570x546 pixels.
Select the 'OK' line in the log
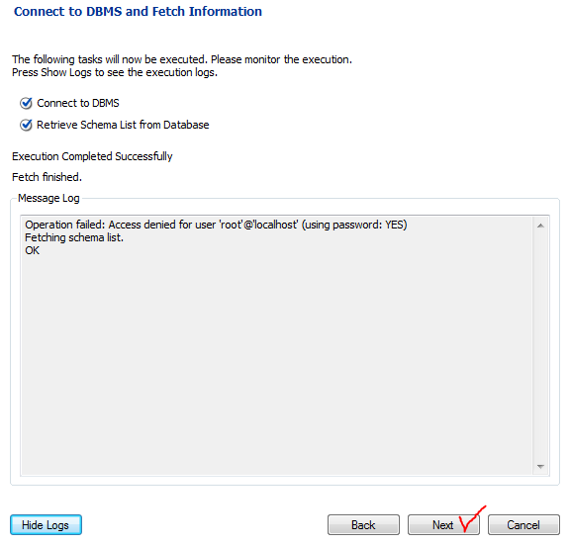pyautogui.click(x=32, y=250)
